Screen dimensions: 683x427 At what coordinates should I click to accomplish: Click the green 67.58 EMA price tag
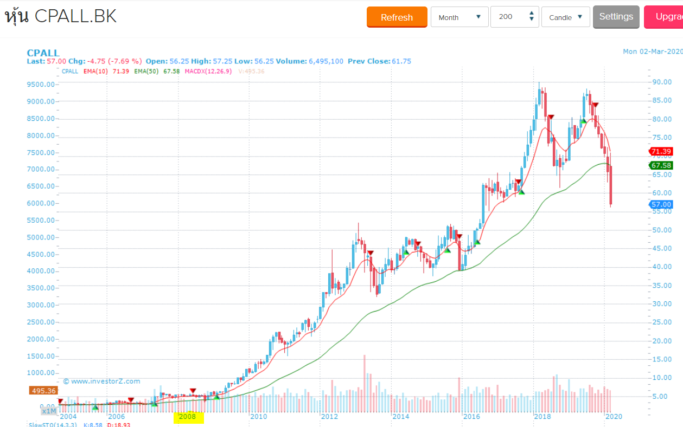point(661,165)
